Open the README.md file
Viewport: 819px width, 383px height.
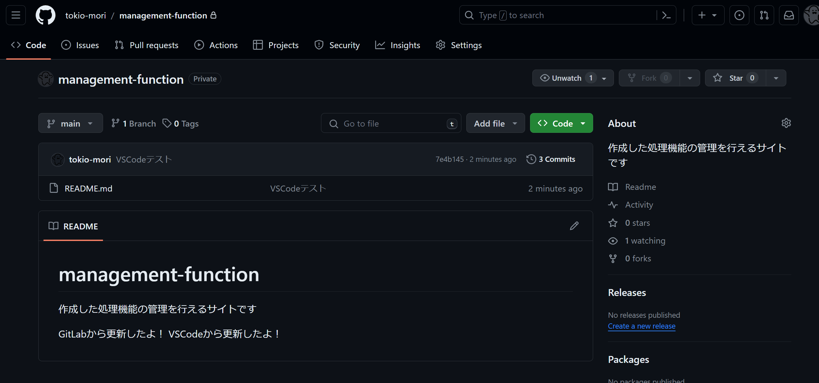click(x=88, y=188)
